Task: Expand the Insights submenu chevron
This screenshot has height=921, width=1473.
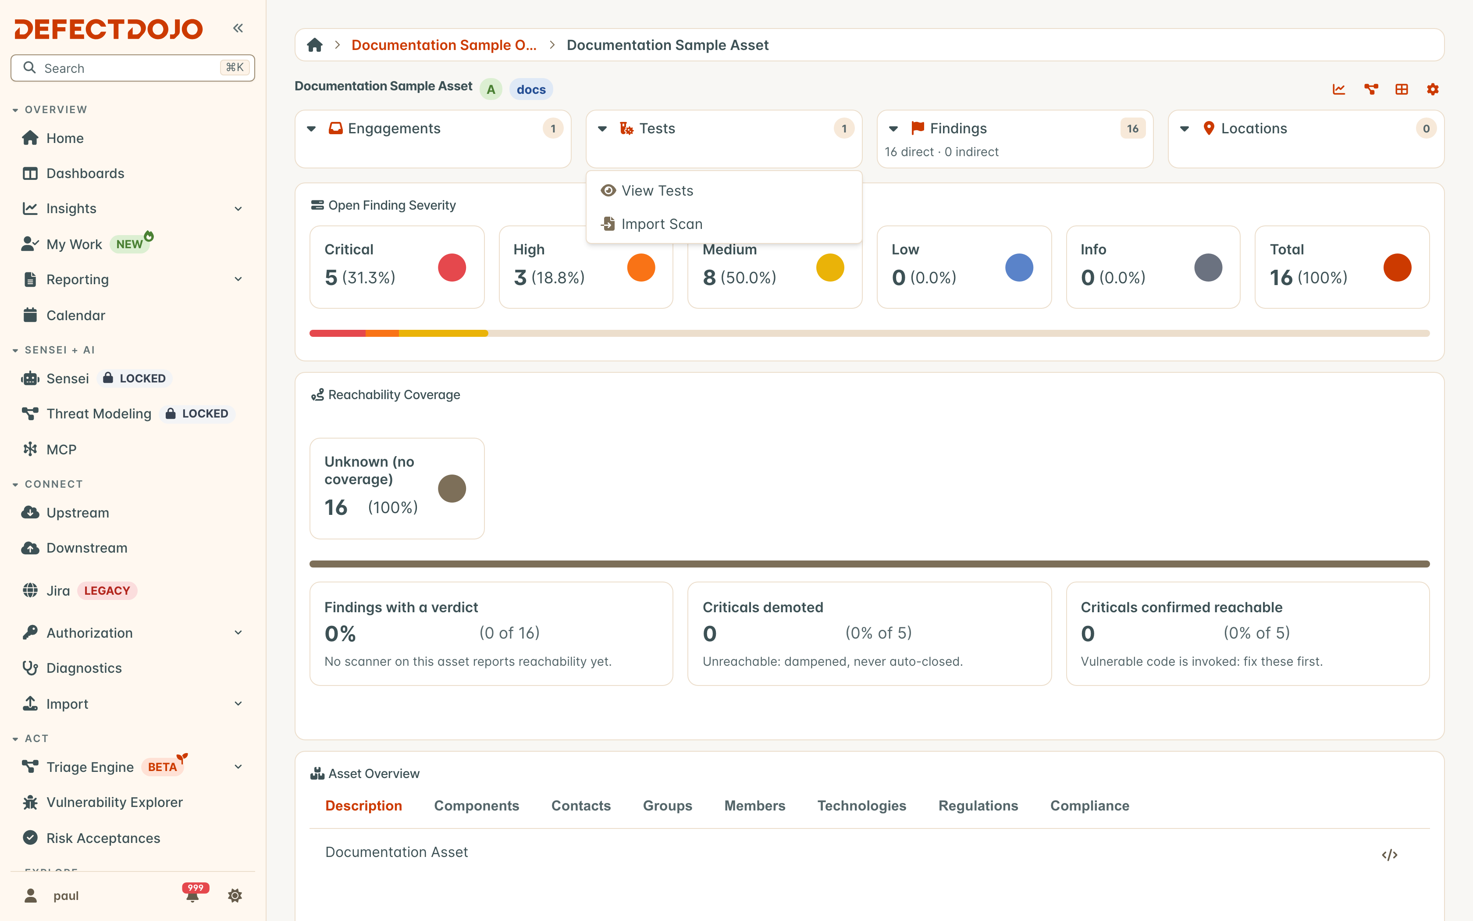Action: [x=238, y=209]
